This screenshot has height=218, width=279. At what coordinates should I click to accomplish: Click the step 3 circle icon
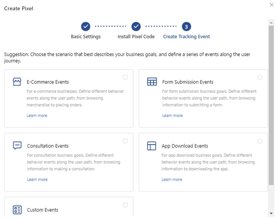[x=186, y=27]
